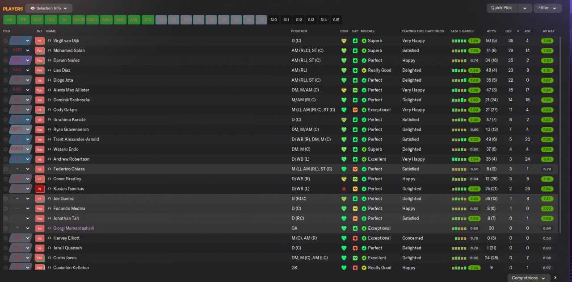Click Mohamed Salah's Superb morale icon
Image resolution: width=572 pixels, height=282 pixels.
(x=364, y=50)
